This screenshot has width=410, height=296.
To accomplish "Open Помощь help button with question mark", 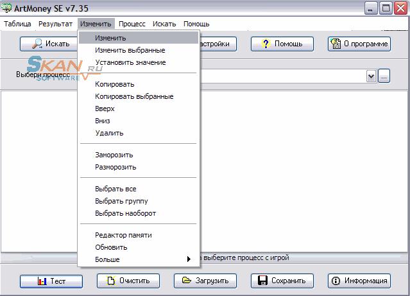I will [x=282, y=44].
